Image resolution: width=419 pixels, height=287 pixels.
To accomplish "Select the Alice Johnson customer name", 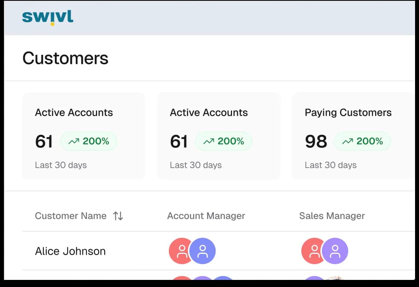I will pos(70,251).
